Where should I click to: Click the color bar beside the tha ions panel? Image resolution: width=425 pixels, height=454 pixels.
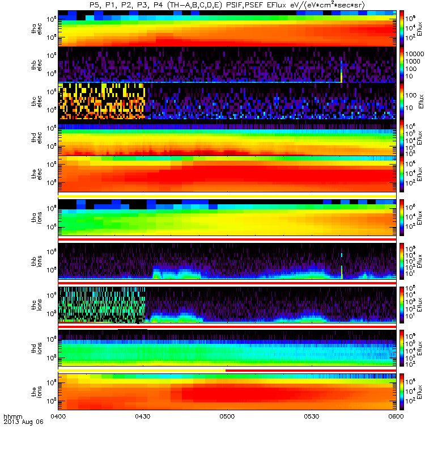(x=402, y=217)
